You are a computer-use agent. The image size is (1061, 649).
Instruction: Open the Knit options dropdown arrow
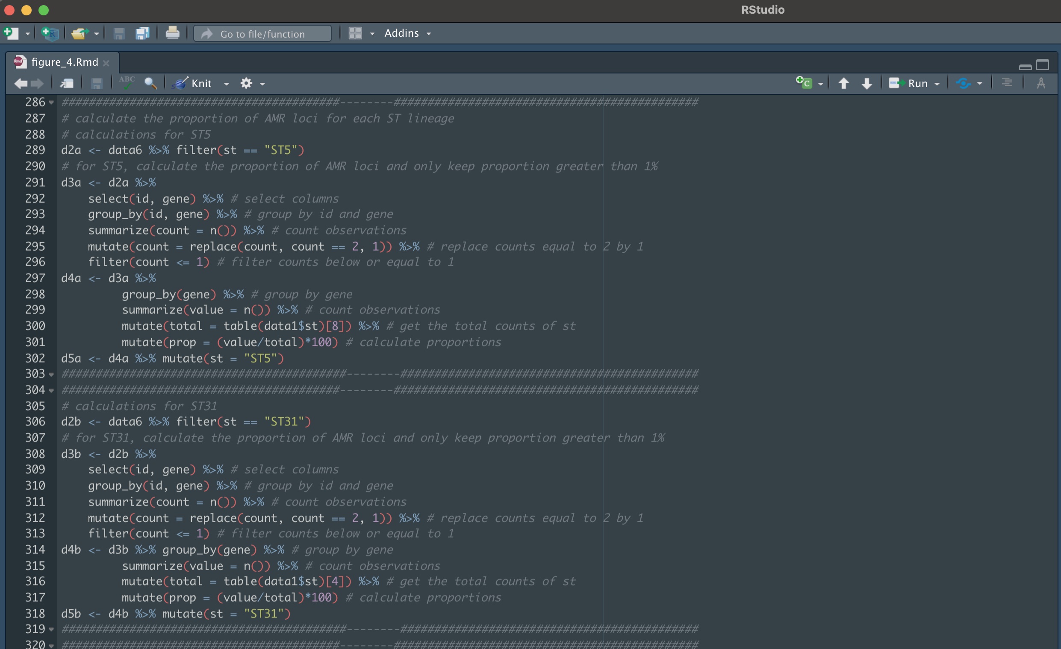click(227, 84)
